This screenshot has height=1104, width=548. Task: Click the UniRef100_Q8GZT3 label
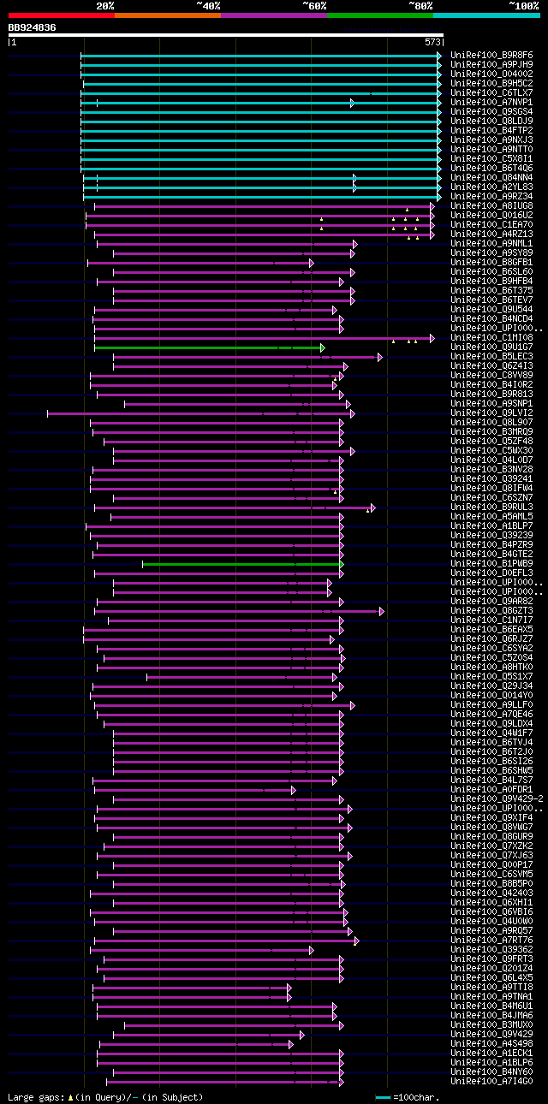[x=491, y=611]
